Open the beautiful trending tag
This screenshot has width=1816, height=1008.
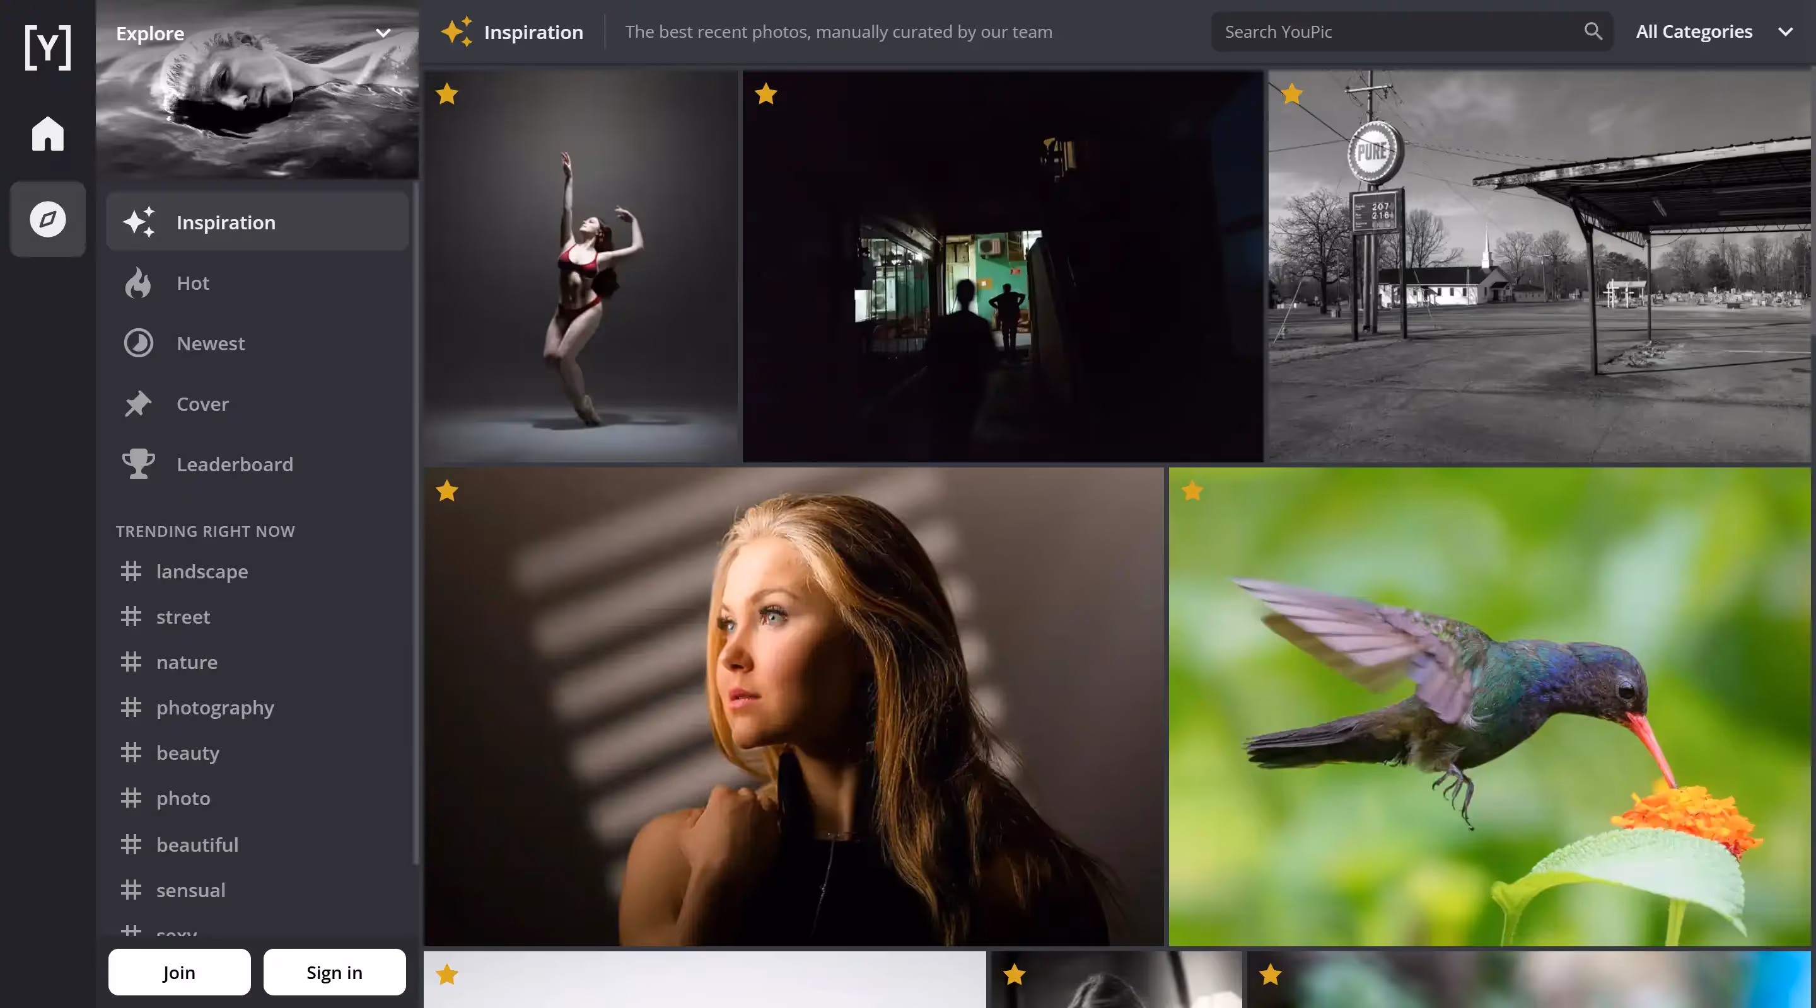click(197, 845)
